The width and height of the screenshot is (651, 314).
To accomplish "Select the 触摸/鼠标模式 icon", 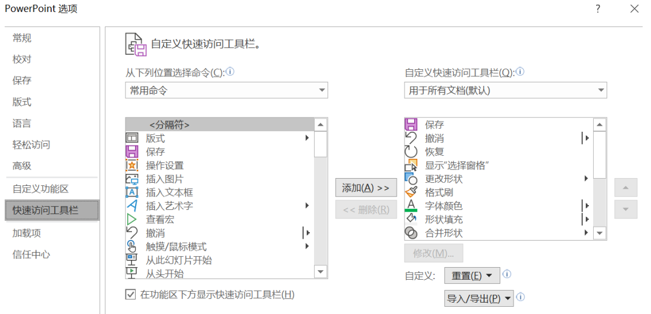I will coord(131,247).
